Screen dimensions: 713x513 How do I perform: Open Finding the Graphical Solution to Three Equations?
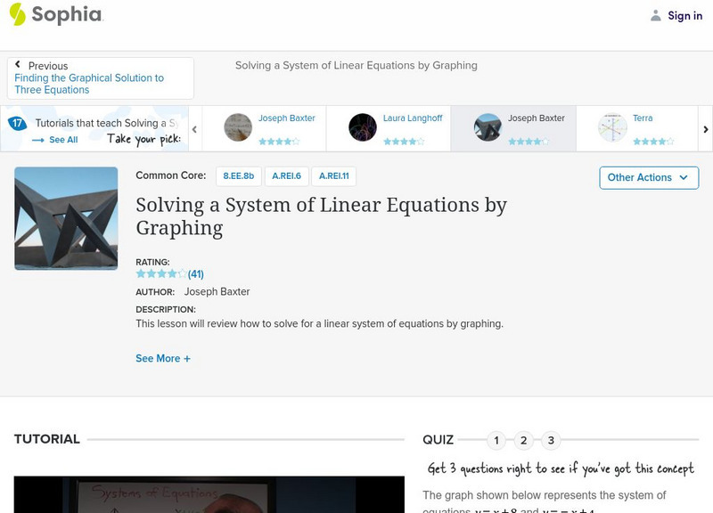tap(89, 84)
